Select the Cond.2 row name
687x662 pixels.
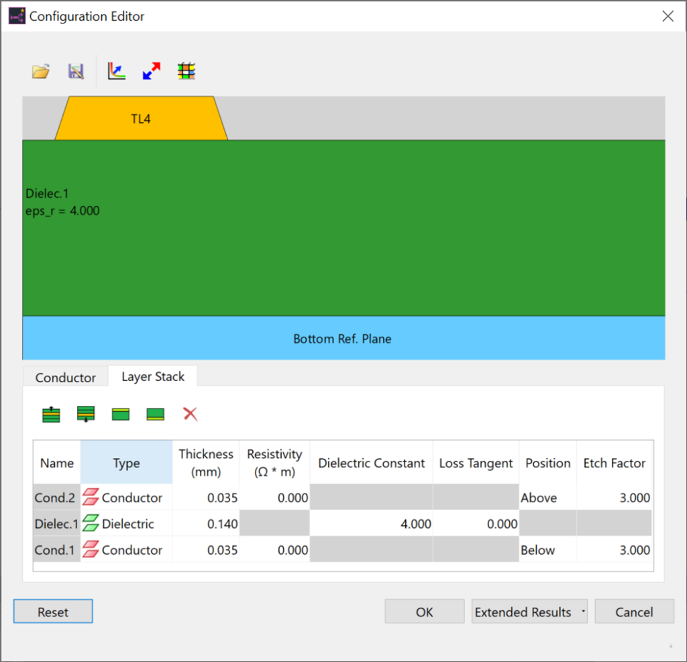(x=56, y=497)
